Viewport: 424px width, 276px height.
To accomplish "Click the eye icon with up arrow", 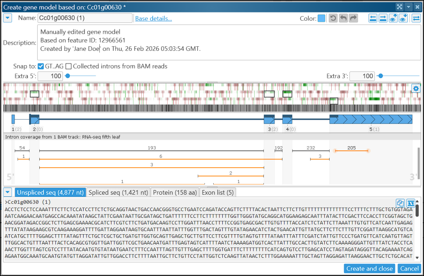I will coord(393,18).
